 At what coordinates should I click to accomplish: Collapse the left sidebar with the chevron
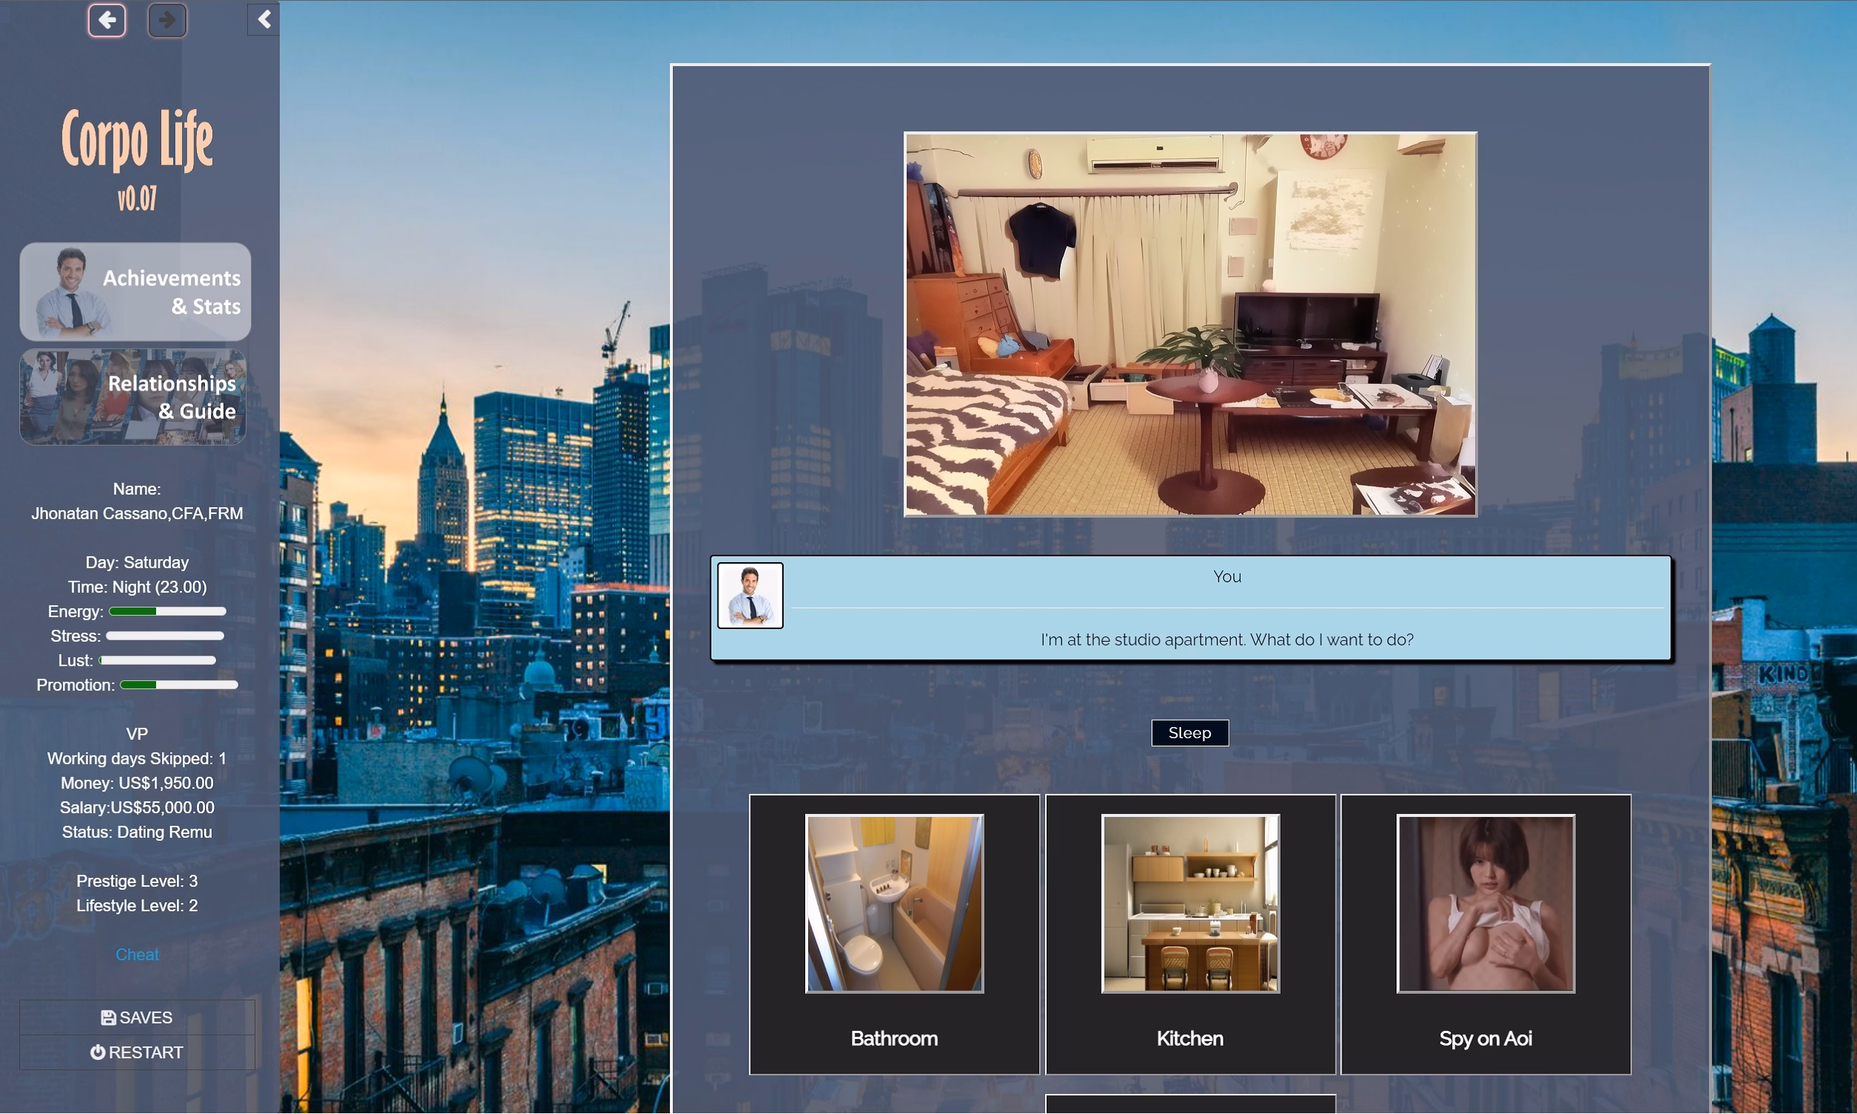263,19
